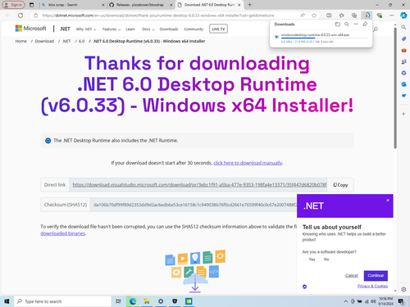This screenshot has height=307, width=410.
Task: Click the windowsdesktop-runtime download file name
Action: (315, 35)
